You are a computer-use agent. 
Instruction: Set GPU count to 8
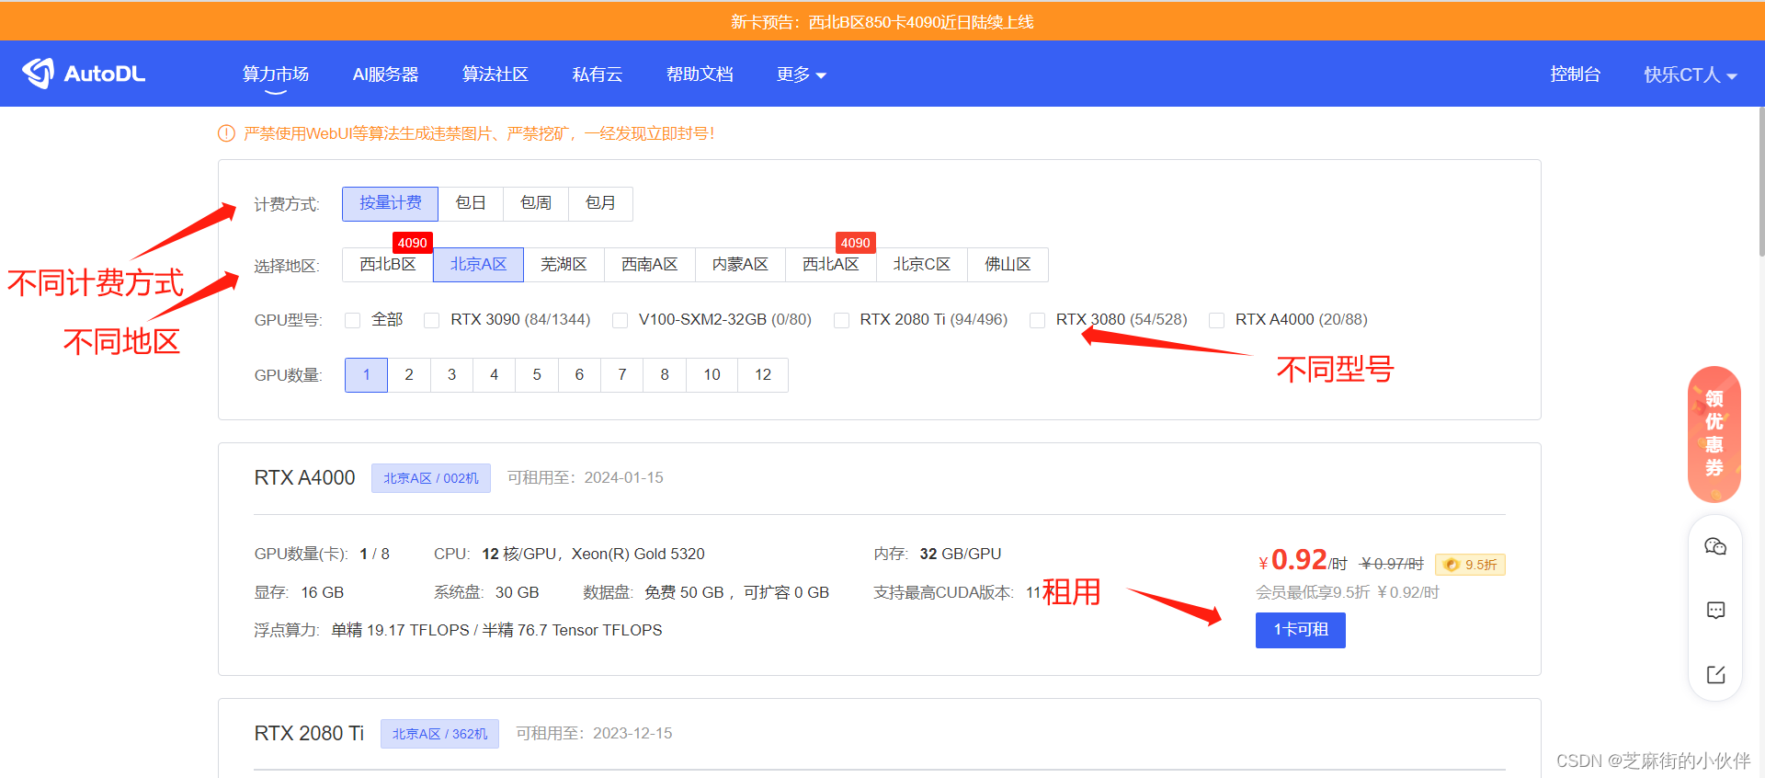pos(665,375)
